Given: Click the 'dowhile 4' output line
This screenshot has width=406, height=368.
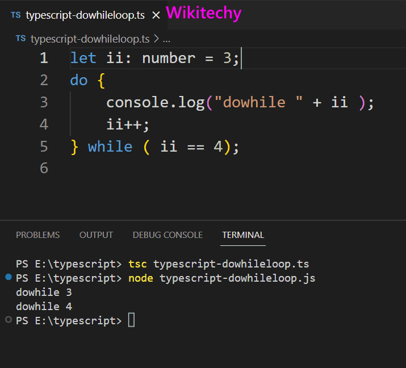Looking at the screenshot, I should (44, 307).
